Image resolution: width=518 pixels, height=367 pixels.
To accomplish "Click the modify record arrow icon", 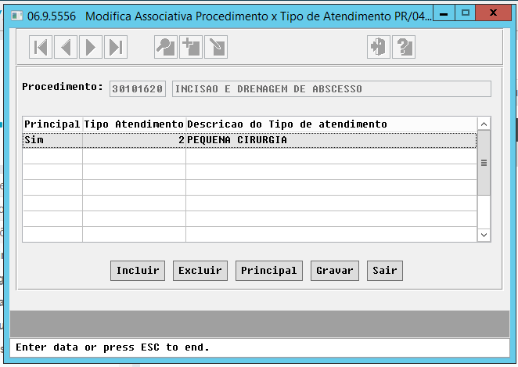I will tap(216, 47).
